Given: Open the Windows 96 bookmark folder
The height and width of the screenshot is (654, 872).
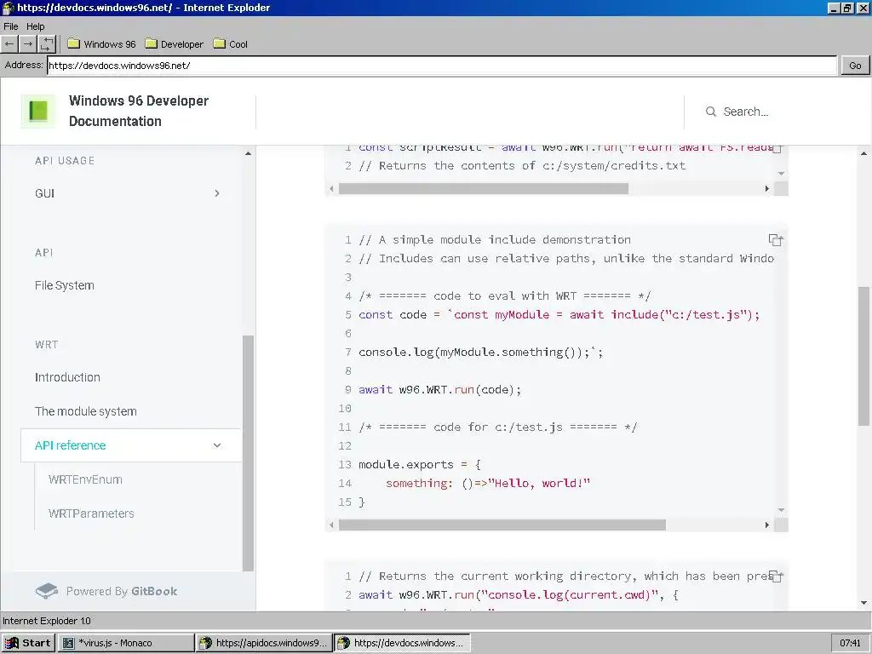Looking at the screenshot, I should (x=102, y=44).
